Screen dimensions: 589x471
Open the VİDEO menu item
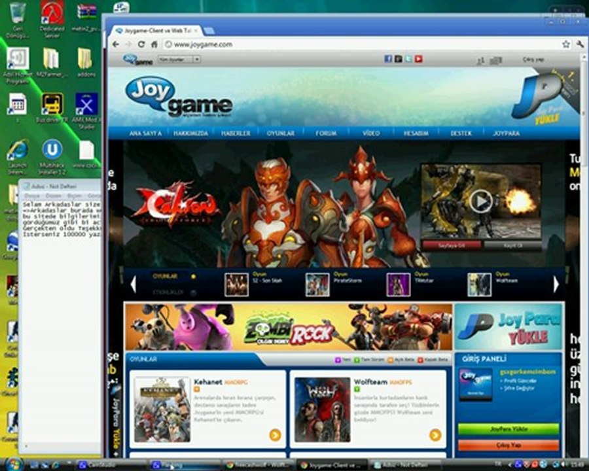pos(371,133)
